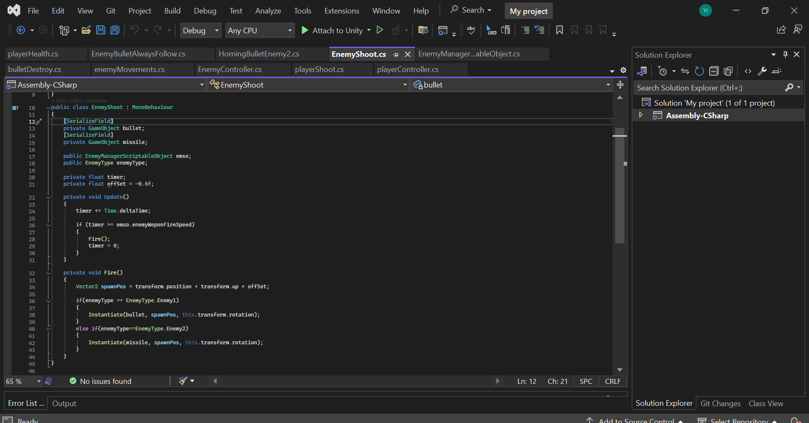
Task: Click the Live Share icon in toolbar
Action: point(781,29)
